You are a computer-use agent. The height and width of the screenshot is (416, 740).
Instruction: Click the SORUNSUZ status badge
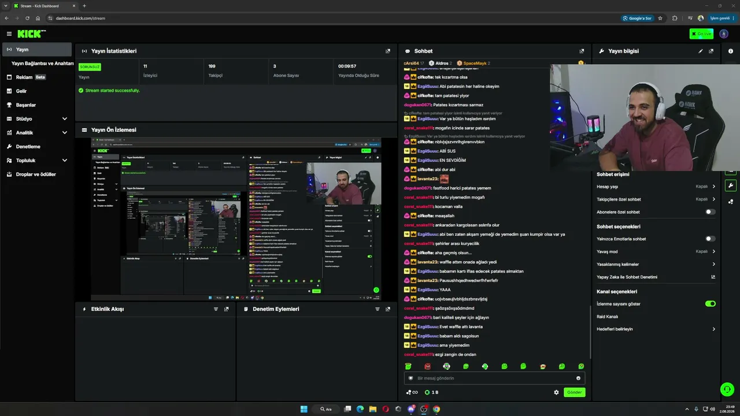[90, 67]
